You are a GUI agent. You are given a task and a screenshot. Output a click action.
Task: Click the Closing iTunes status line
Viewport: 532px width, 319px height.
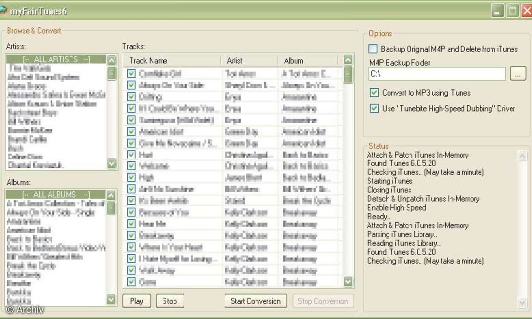point(389,190)
